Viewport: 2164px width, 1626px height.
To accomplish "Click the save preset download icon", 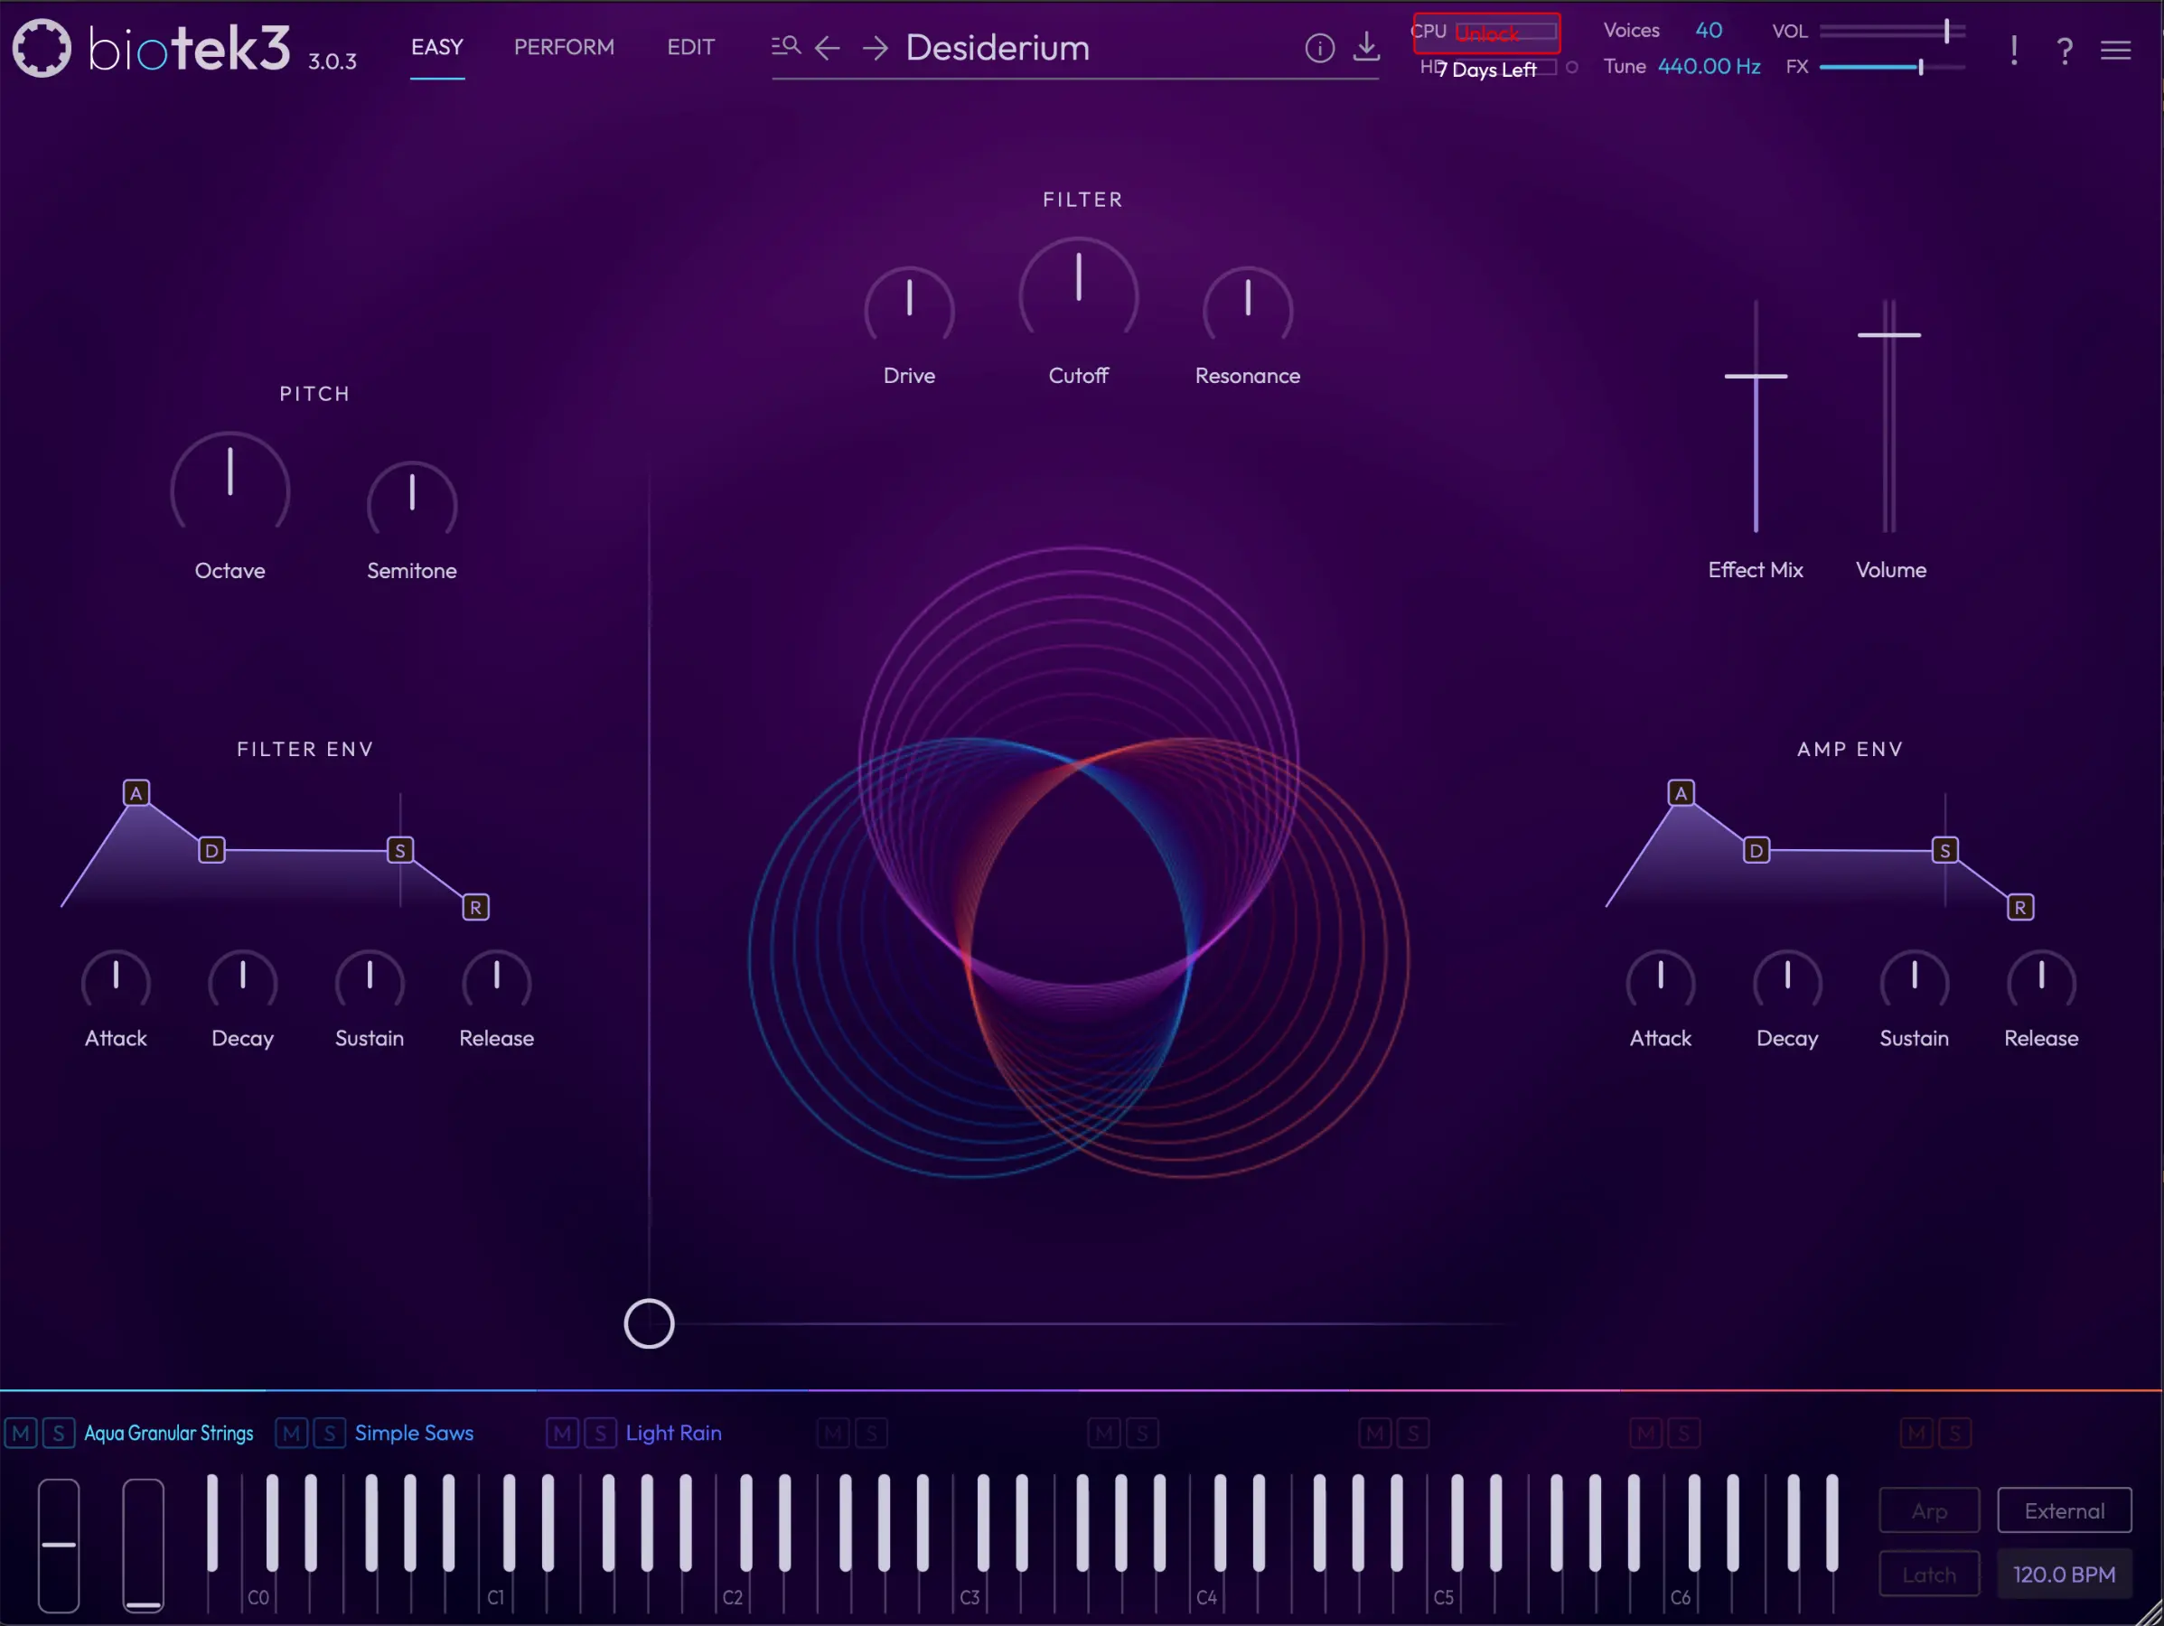I will point(1367,46).
